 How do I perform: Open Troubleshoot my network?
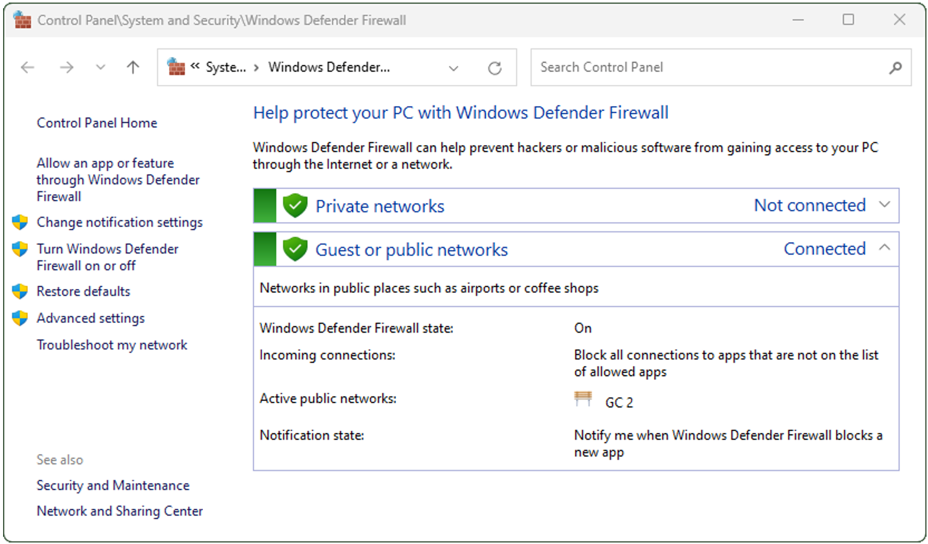pyautogui.click(x=112, y=345)
